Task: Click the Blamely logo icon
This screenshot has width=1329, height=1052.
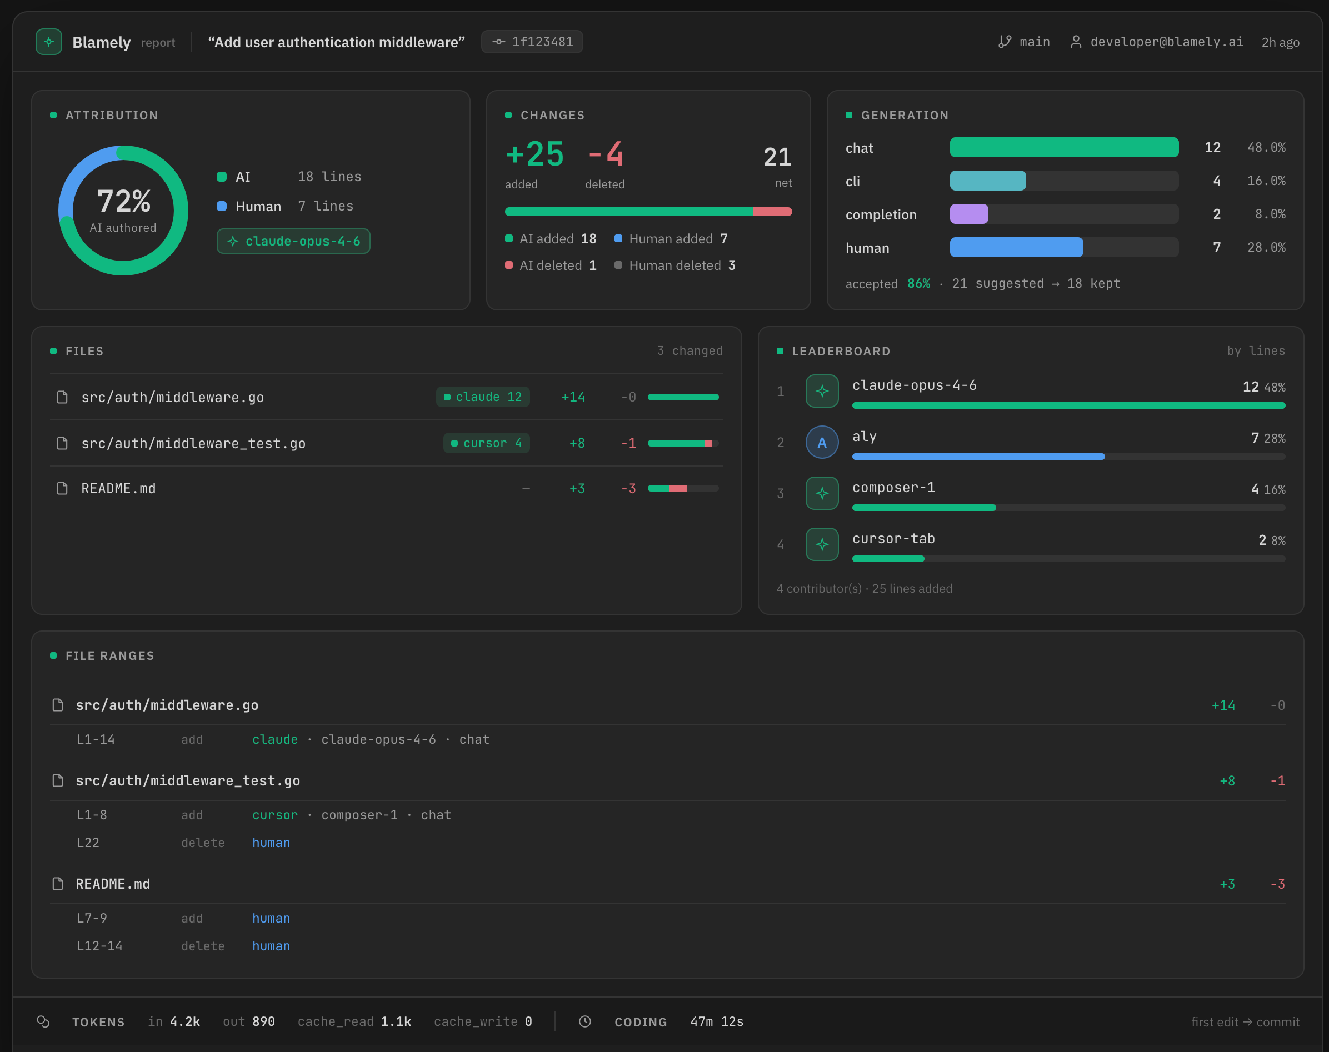Action: coord(49,42)
